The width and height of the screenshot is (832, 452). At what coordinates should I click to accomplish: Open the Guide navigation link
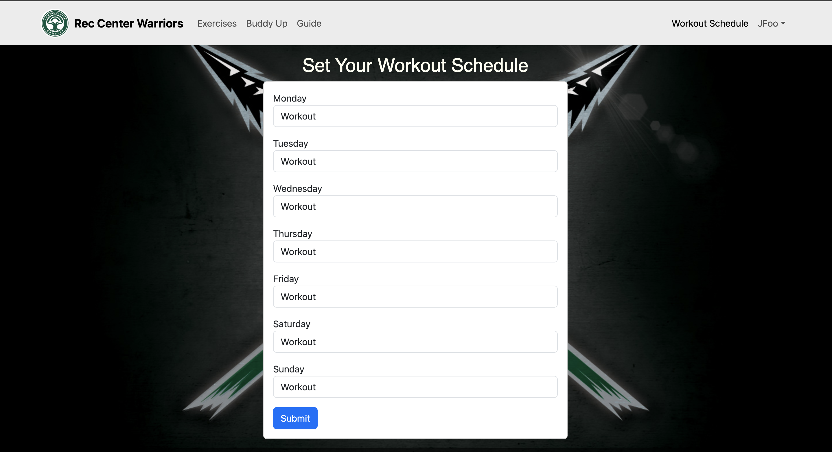coord(309,23)
